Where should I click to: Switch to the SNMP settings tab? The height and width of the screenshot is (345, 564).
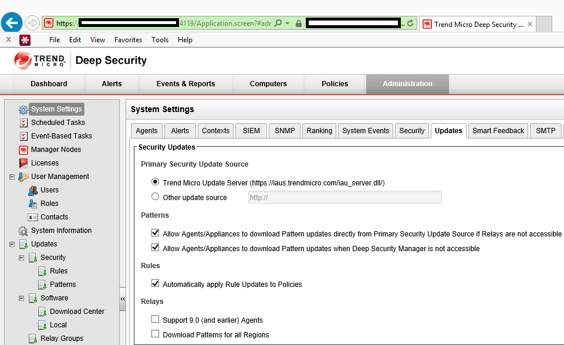pyautogui.click(x=285, y=131)
